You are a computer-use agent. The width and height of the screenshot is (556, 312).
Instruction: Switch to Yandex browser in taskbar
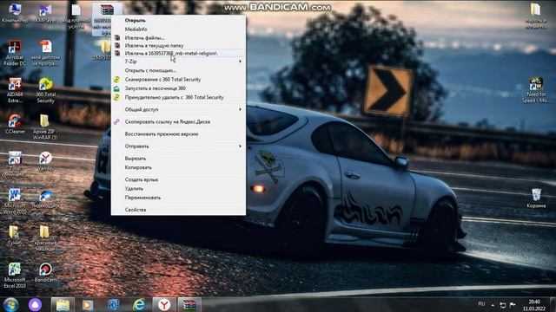[164, 304]
